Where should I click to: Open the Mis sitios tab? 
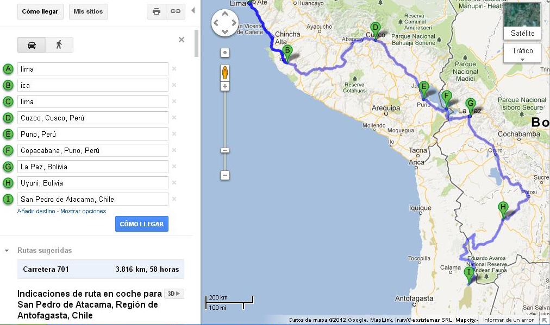(x=88, y=11)
